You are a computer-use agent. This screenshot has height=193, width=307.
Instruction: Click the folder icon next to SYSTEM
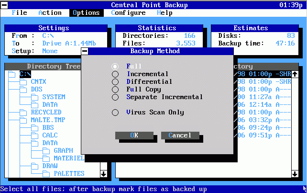pyautogui.click(x=34, y=97)
